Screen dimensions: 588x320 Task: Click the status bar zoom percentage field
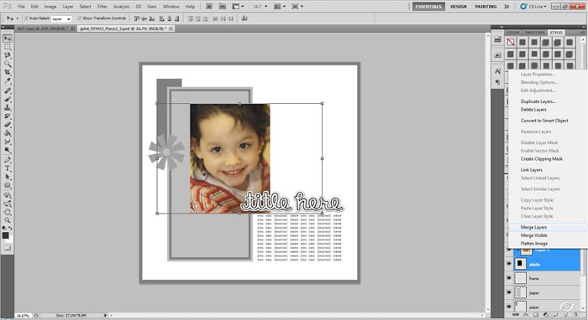pos(24,316)
